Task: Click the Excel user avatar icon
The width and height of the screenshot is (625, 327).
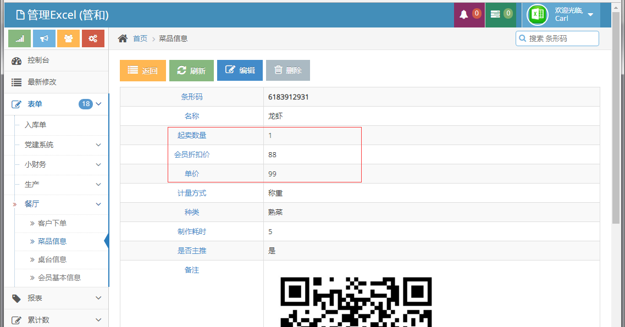Action: (537, 15)
